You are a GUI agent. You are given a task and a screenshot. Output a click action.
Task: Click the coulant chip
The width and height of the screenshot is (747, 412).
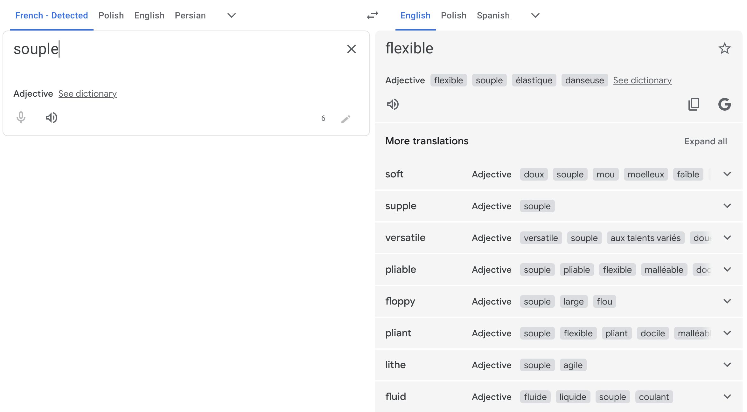coord(654,397)
